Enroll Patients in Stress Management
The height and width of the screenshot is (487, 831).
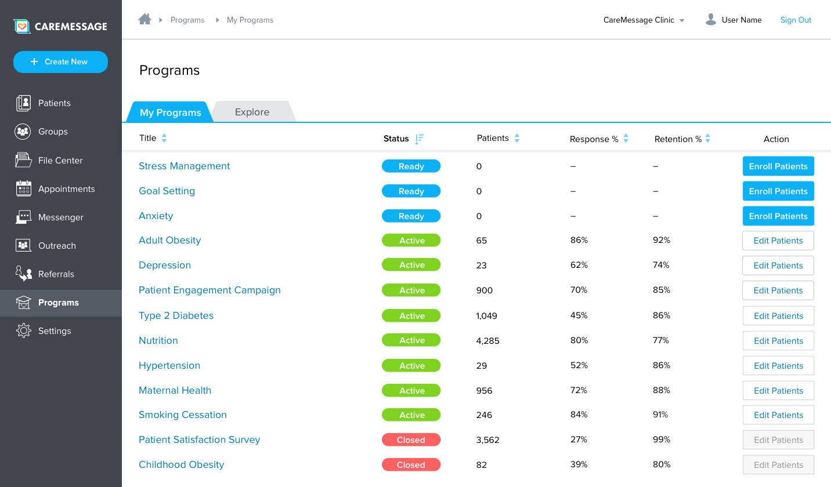[778, 166]
